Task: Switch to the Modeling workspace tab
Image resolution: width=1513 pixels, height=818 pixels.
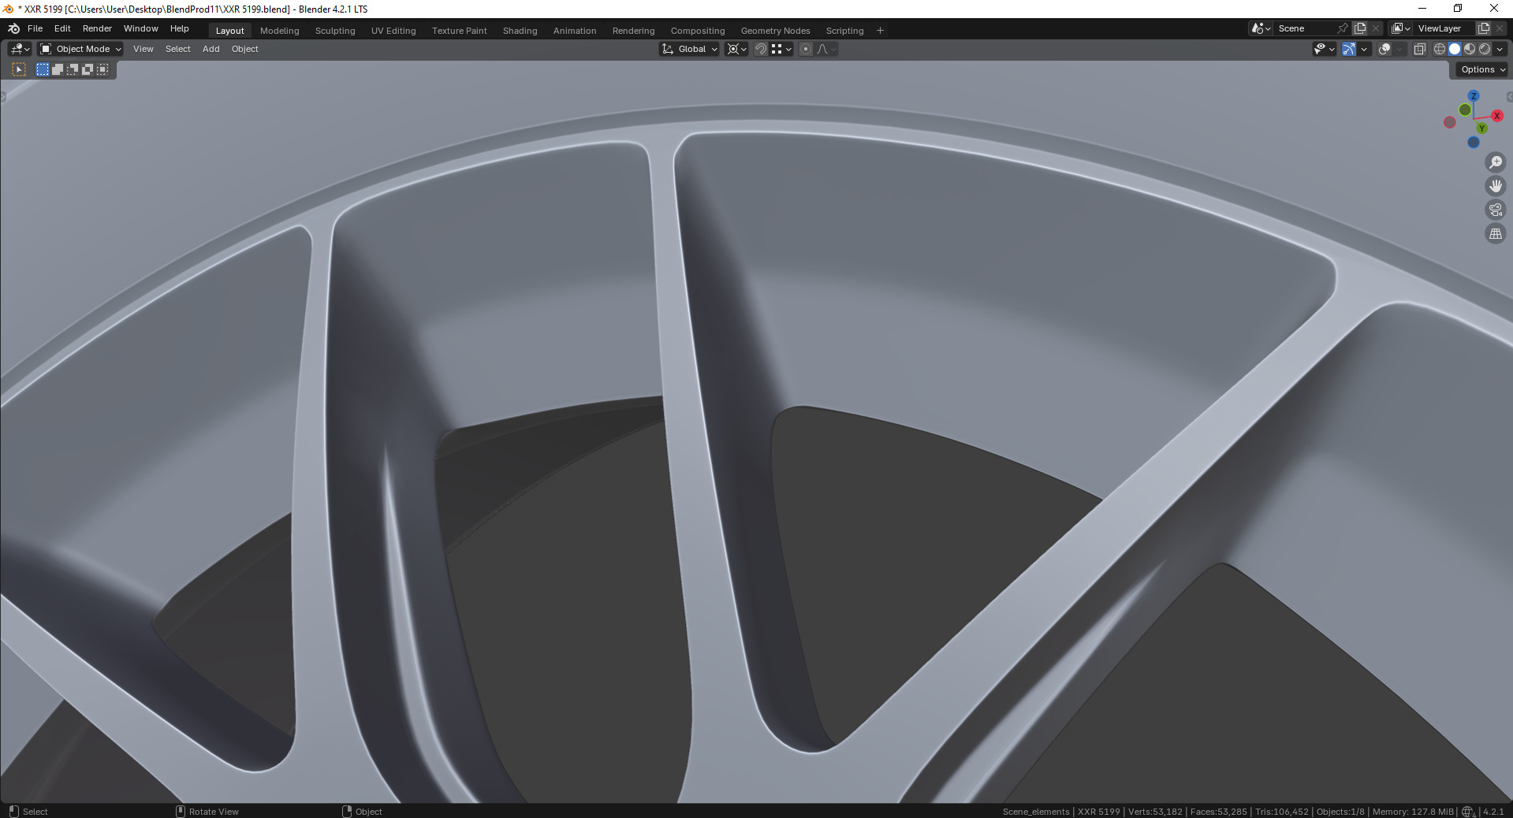Action: [x=280, y=31]
